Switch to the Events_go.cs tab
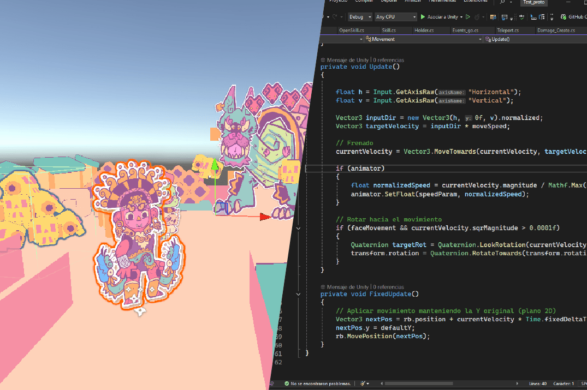The height and width of the screenshot is (390, 587). 465,31
